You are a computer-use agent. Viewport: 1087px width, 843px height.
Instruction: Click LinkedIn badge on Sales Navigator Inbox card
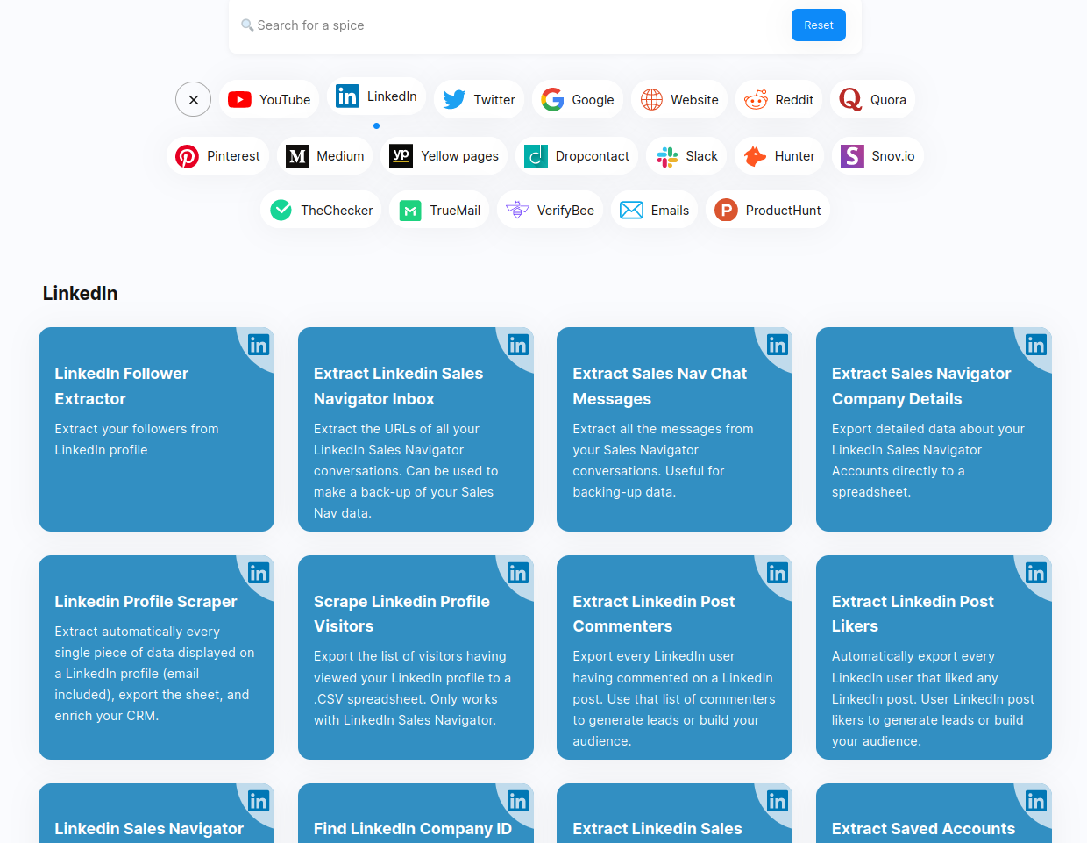518,345
